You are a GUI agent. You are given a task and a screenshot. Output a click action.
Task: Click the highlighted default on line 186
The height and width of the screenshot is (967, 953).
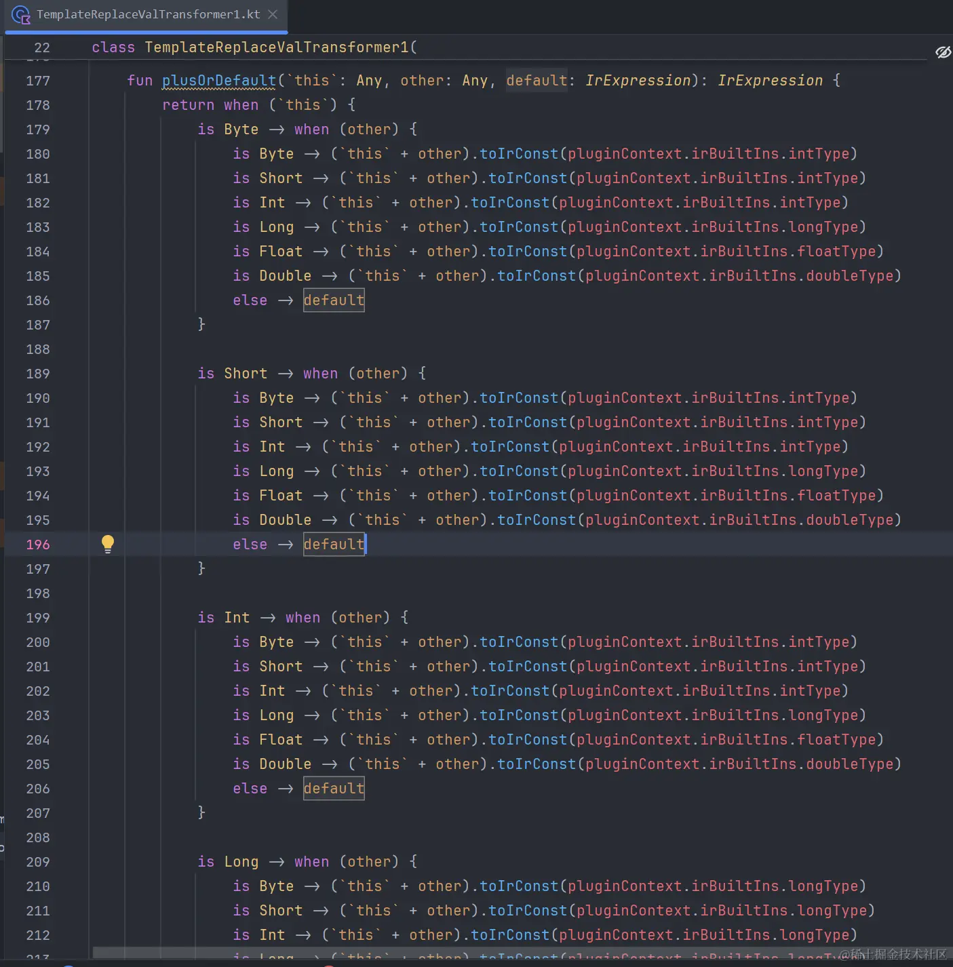pyautogui.click(x=334, y=300)
